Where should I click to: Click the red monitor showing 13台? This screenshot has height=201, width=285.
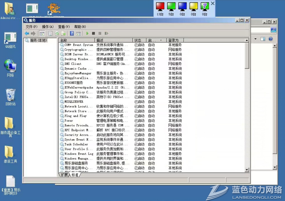(160, 6)
